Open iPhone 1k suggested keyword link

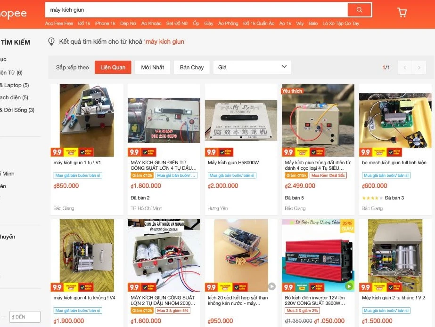[x=105, y=24]
